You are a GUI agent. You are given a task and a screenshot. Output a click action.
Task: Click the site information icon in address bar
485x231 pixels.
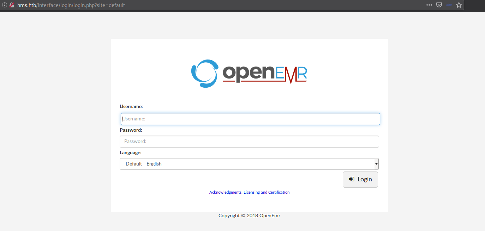point(5,5)
